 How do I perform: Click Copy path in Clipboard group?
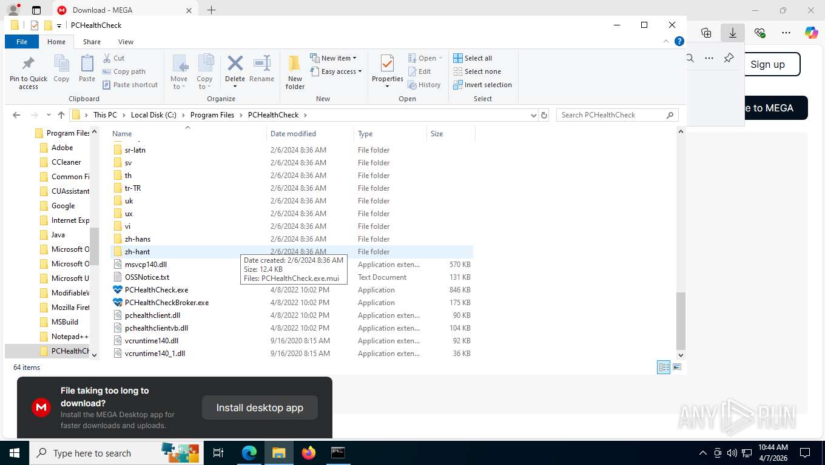(124, 71)
